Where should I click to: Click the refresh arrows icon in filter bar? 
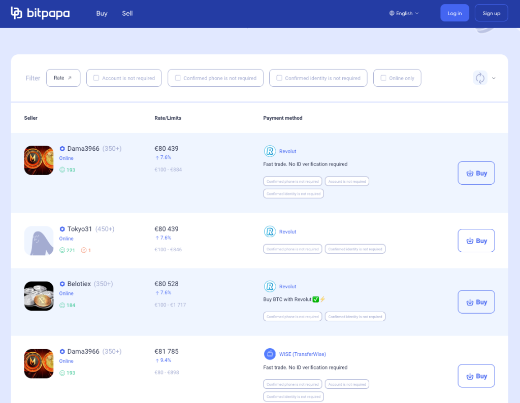point(480,78)
